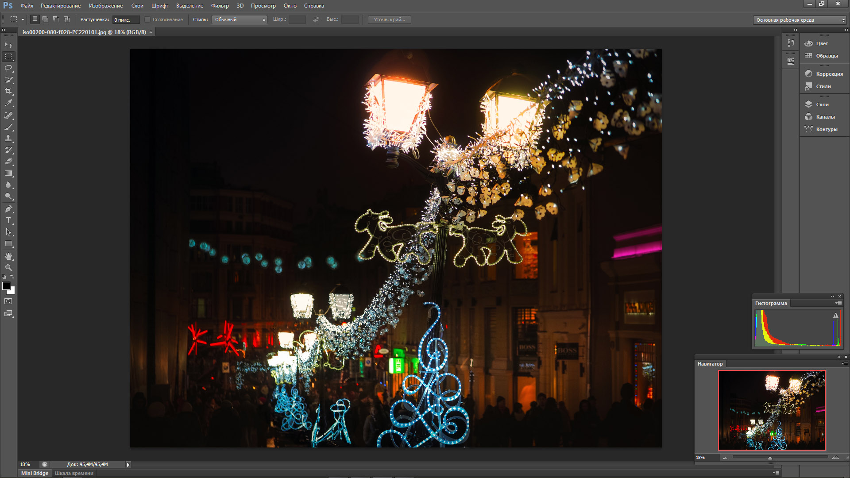Select the Lasso tool

click(8, 68)
